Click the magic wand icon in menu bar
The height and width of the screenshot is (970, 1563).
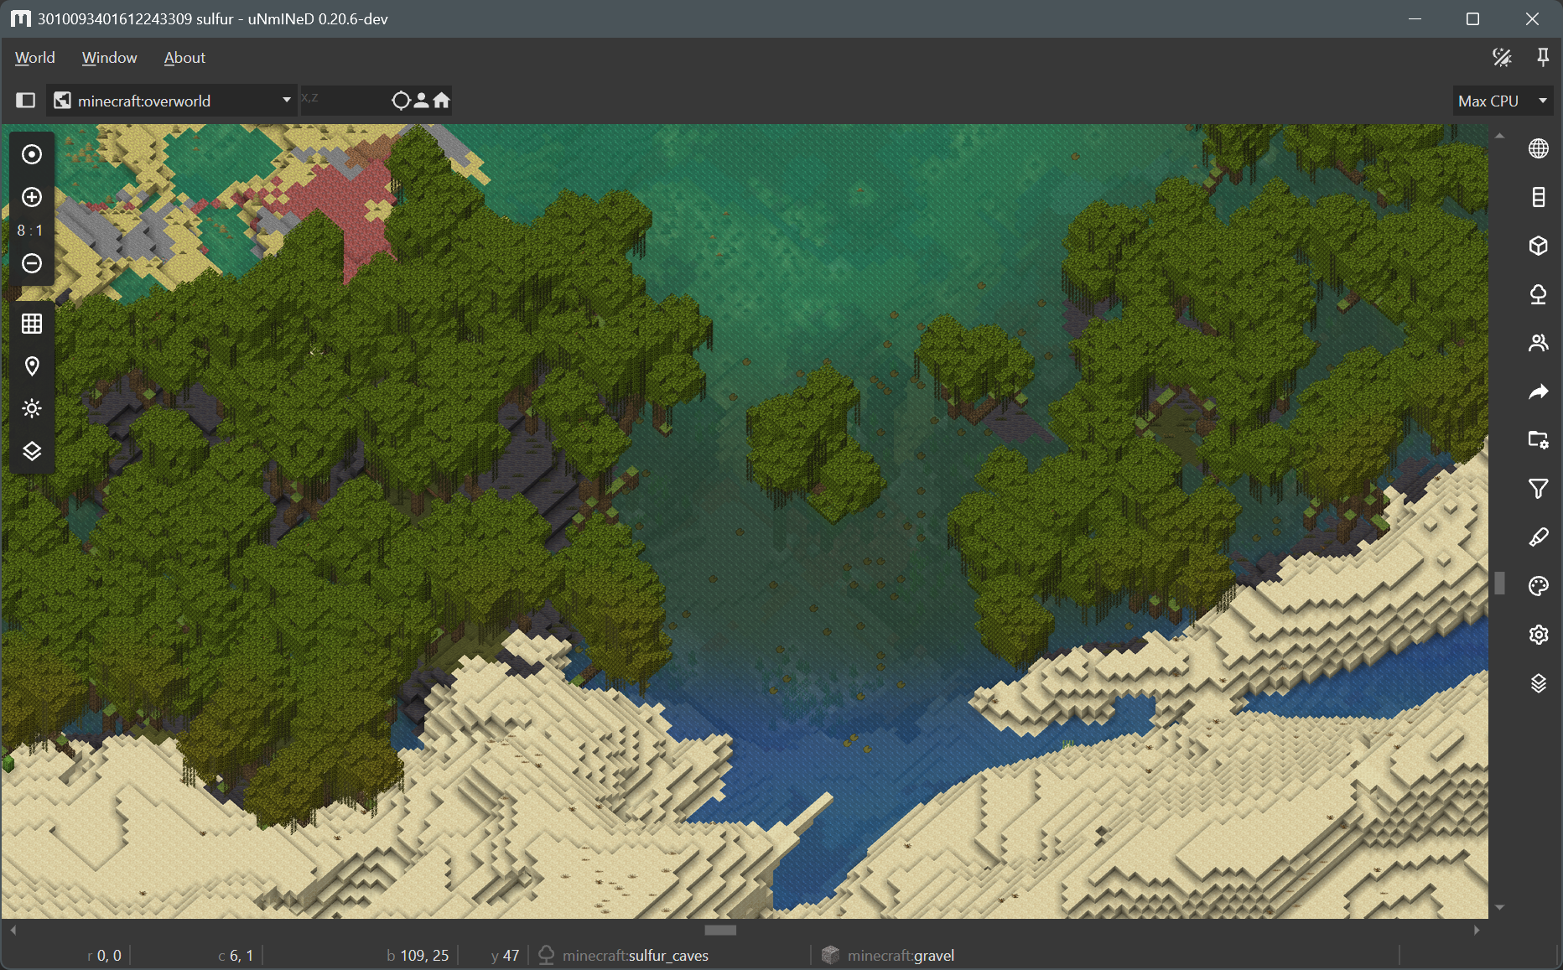point(1502,57)
